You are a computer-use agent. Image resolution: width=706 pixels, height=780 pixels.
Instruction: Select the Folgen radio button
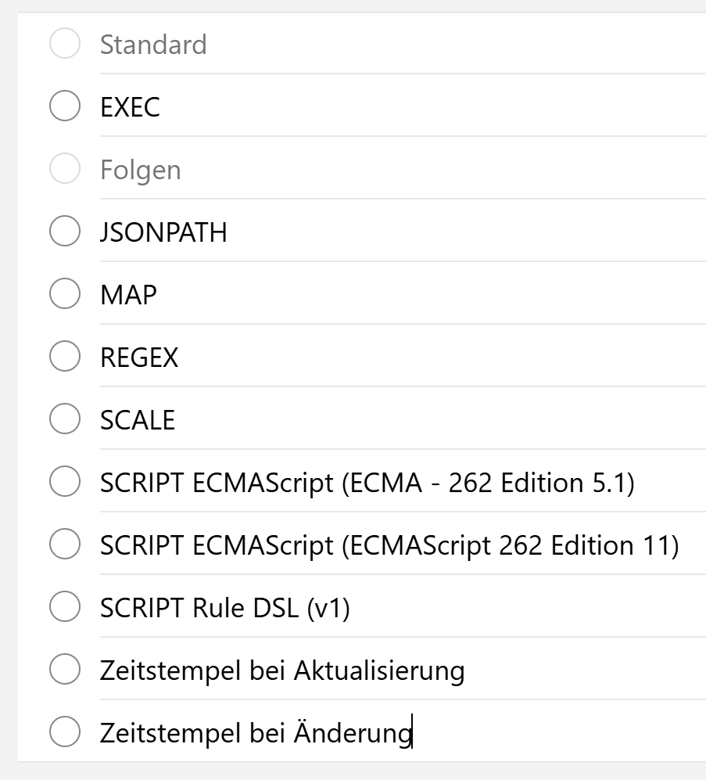pos(64,169)
